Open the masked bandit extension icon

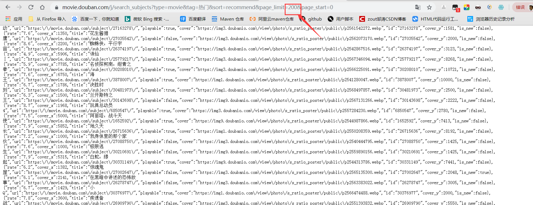tap(478, 7)
